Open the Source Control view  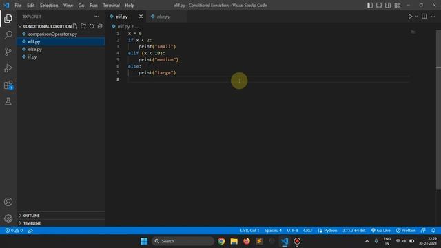tap(8, 52)
